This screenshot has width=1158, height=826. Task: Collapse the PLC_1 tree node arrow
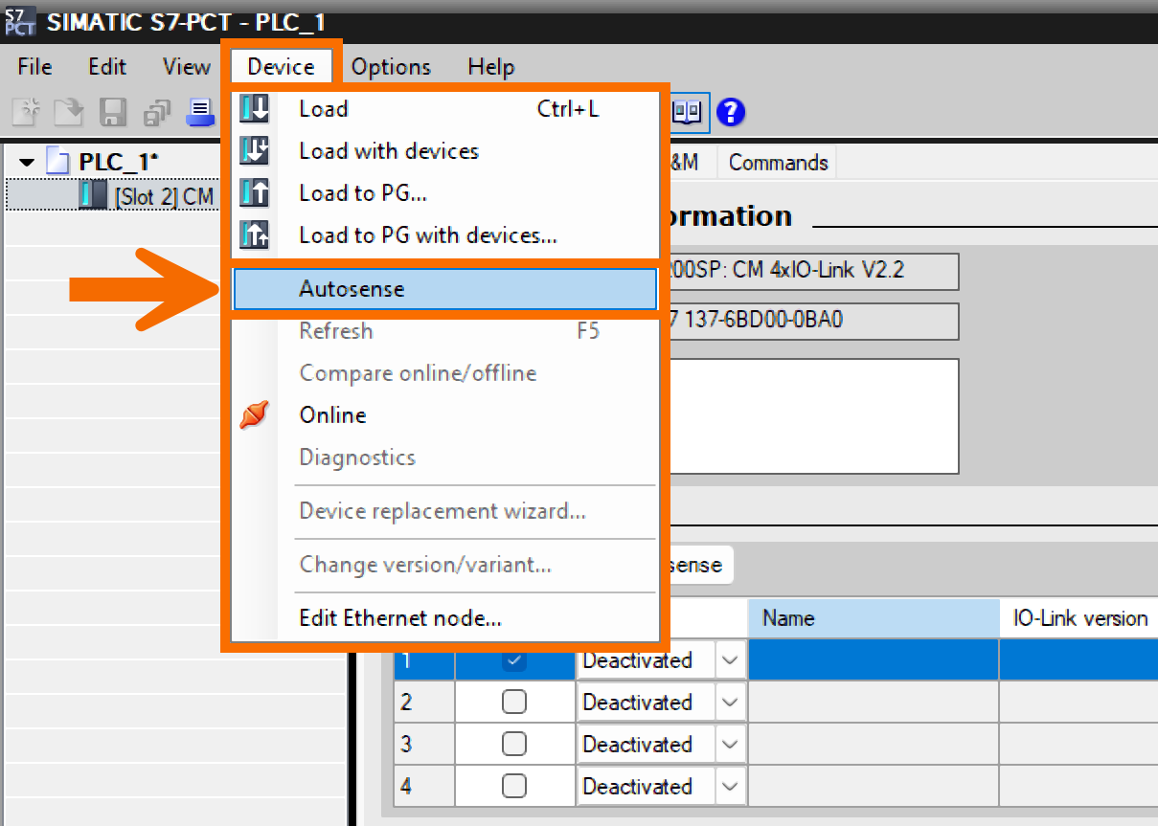click(27, 162)
